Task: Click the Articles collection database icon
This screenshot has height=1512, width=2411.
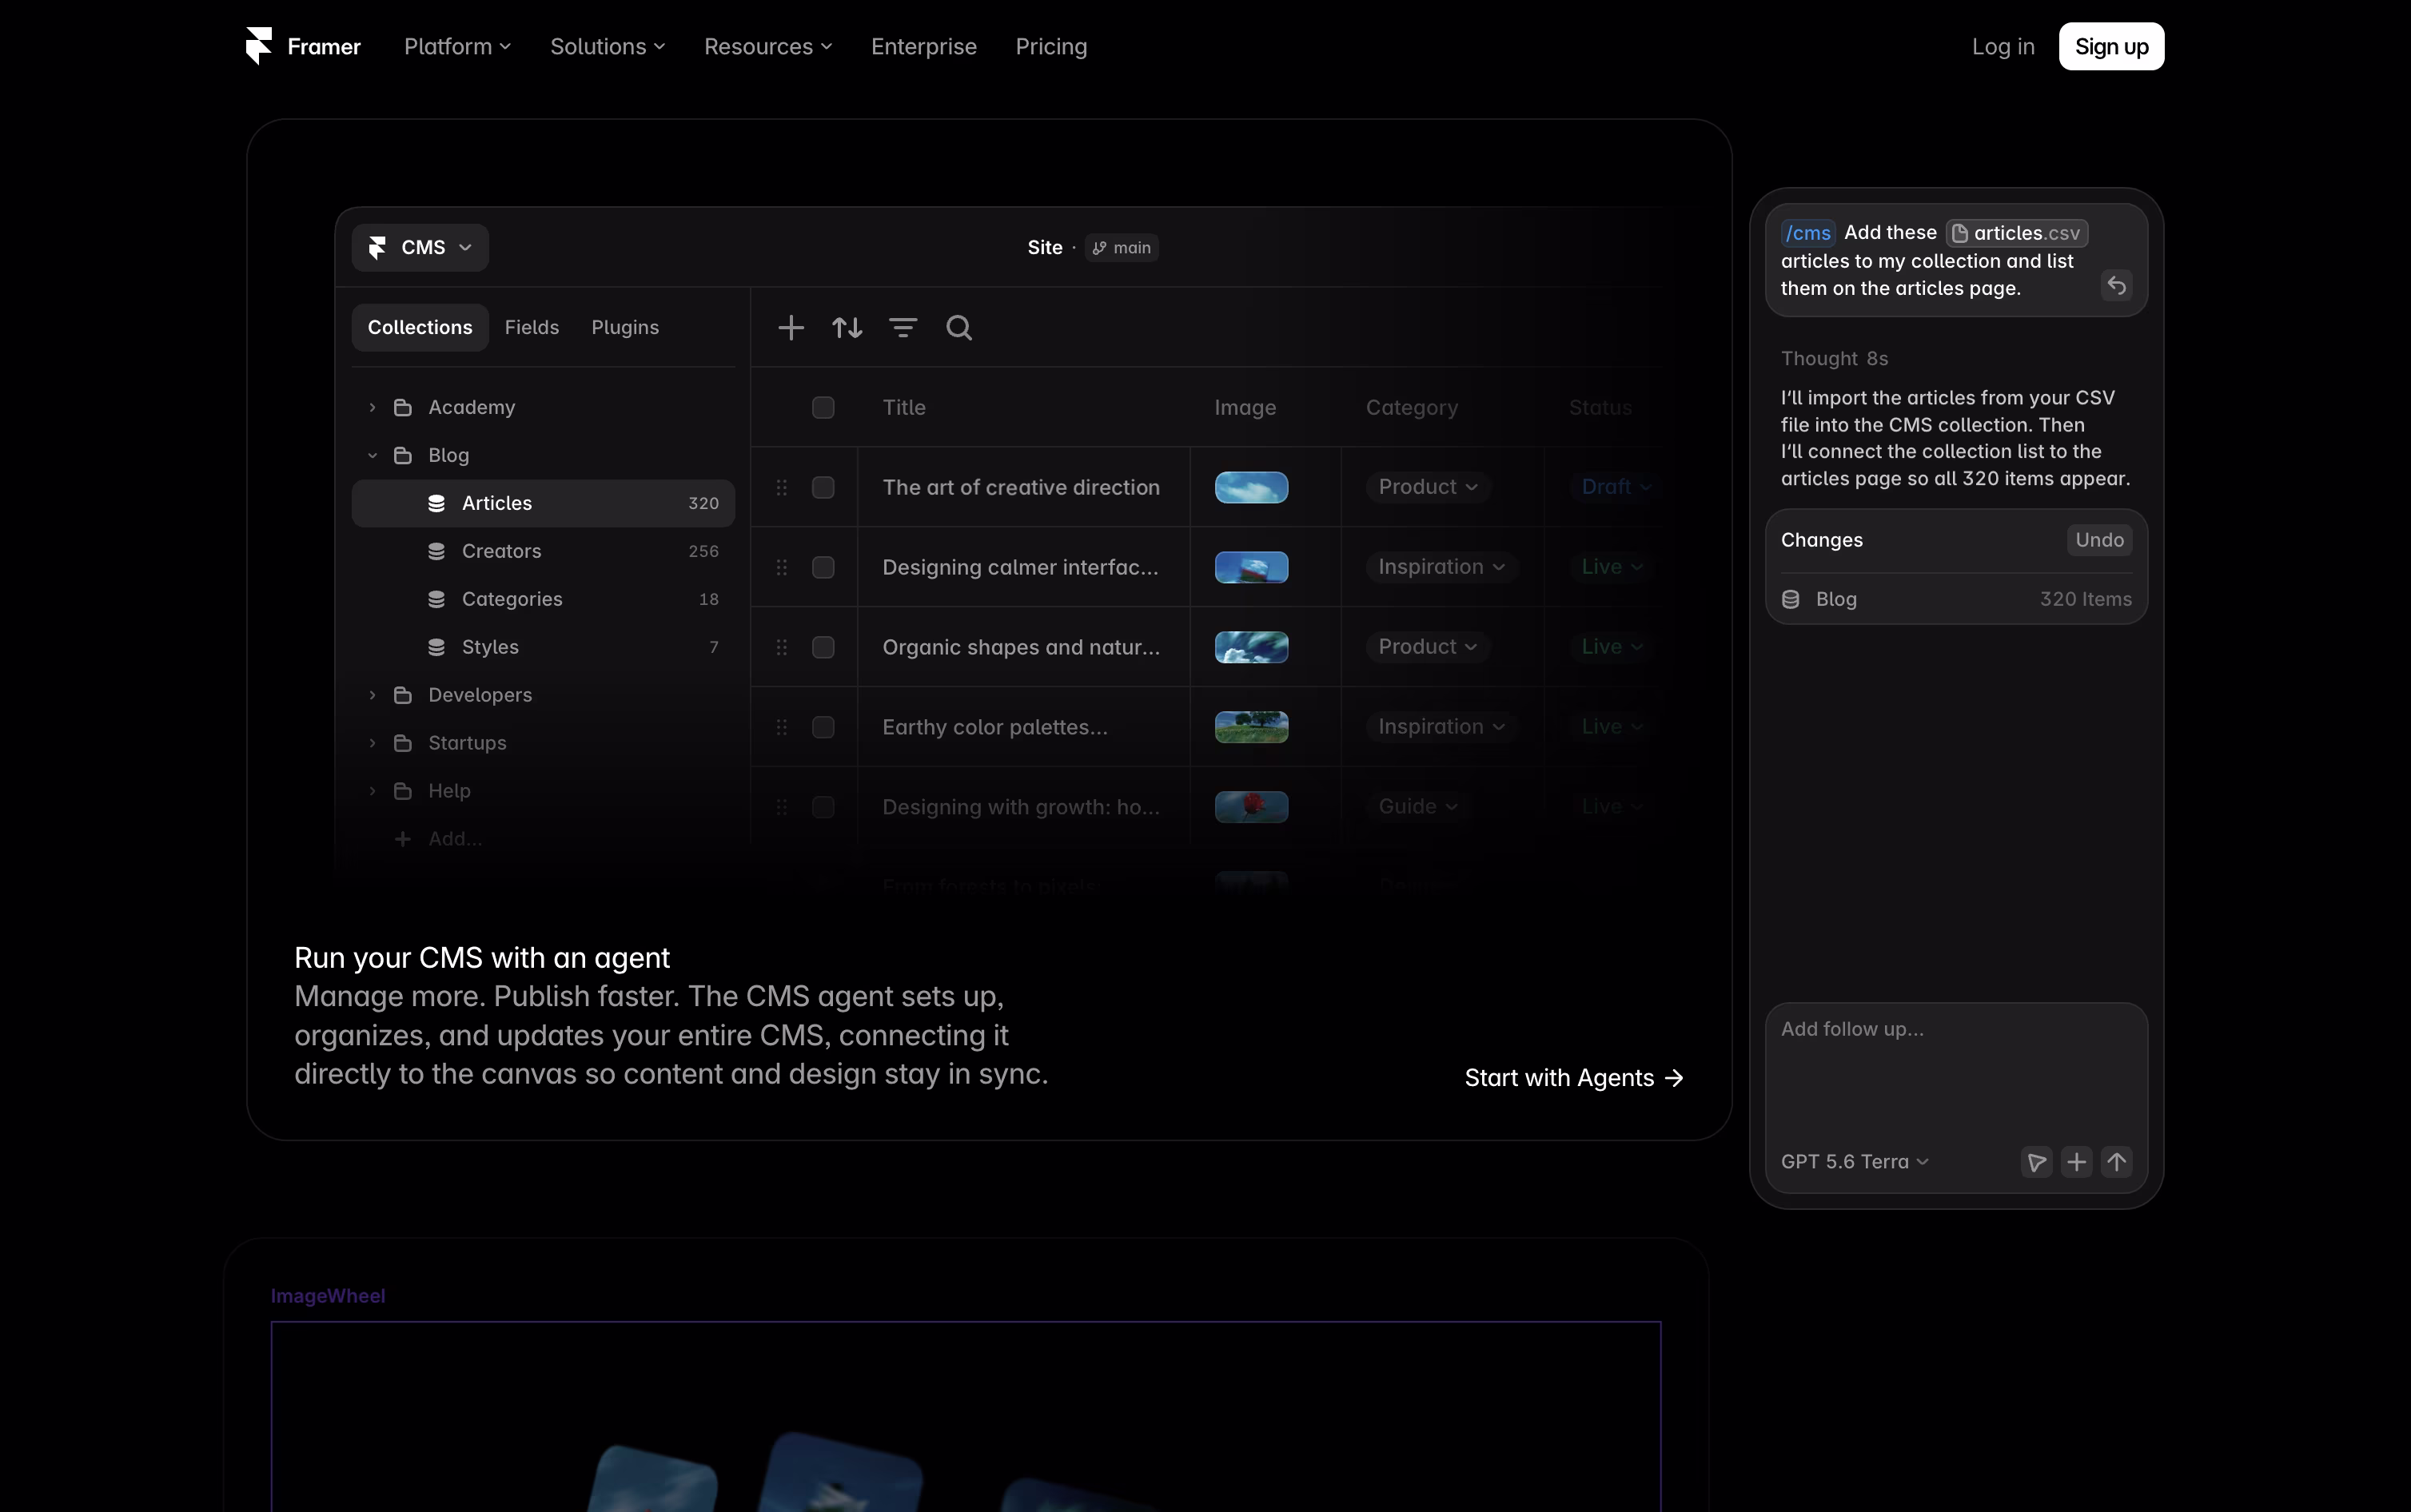Action: click(x=437, y=503)
